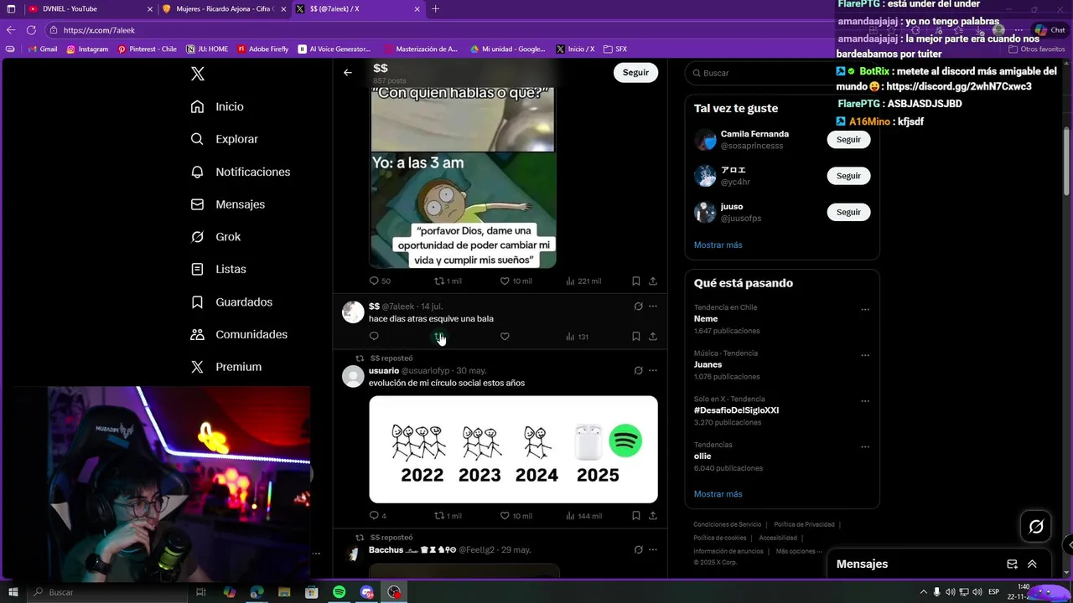Open options for ollie trend

point(865,446)
